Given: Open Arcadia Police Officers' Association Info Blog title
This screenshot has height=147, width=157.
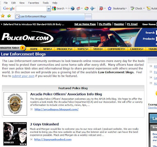Looking at the screenshot, I should (x=66, y=94).
